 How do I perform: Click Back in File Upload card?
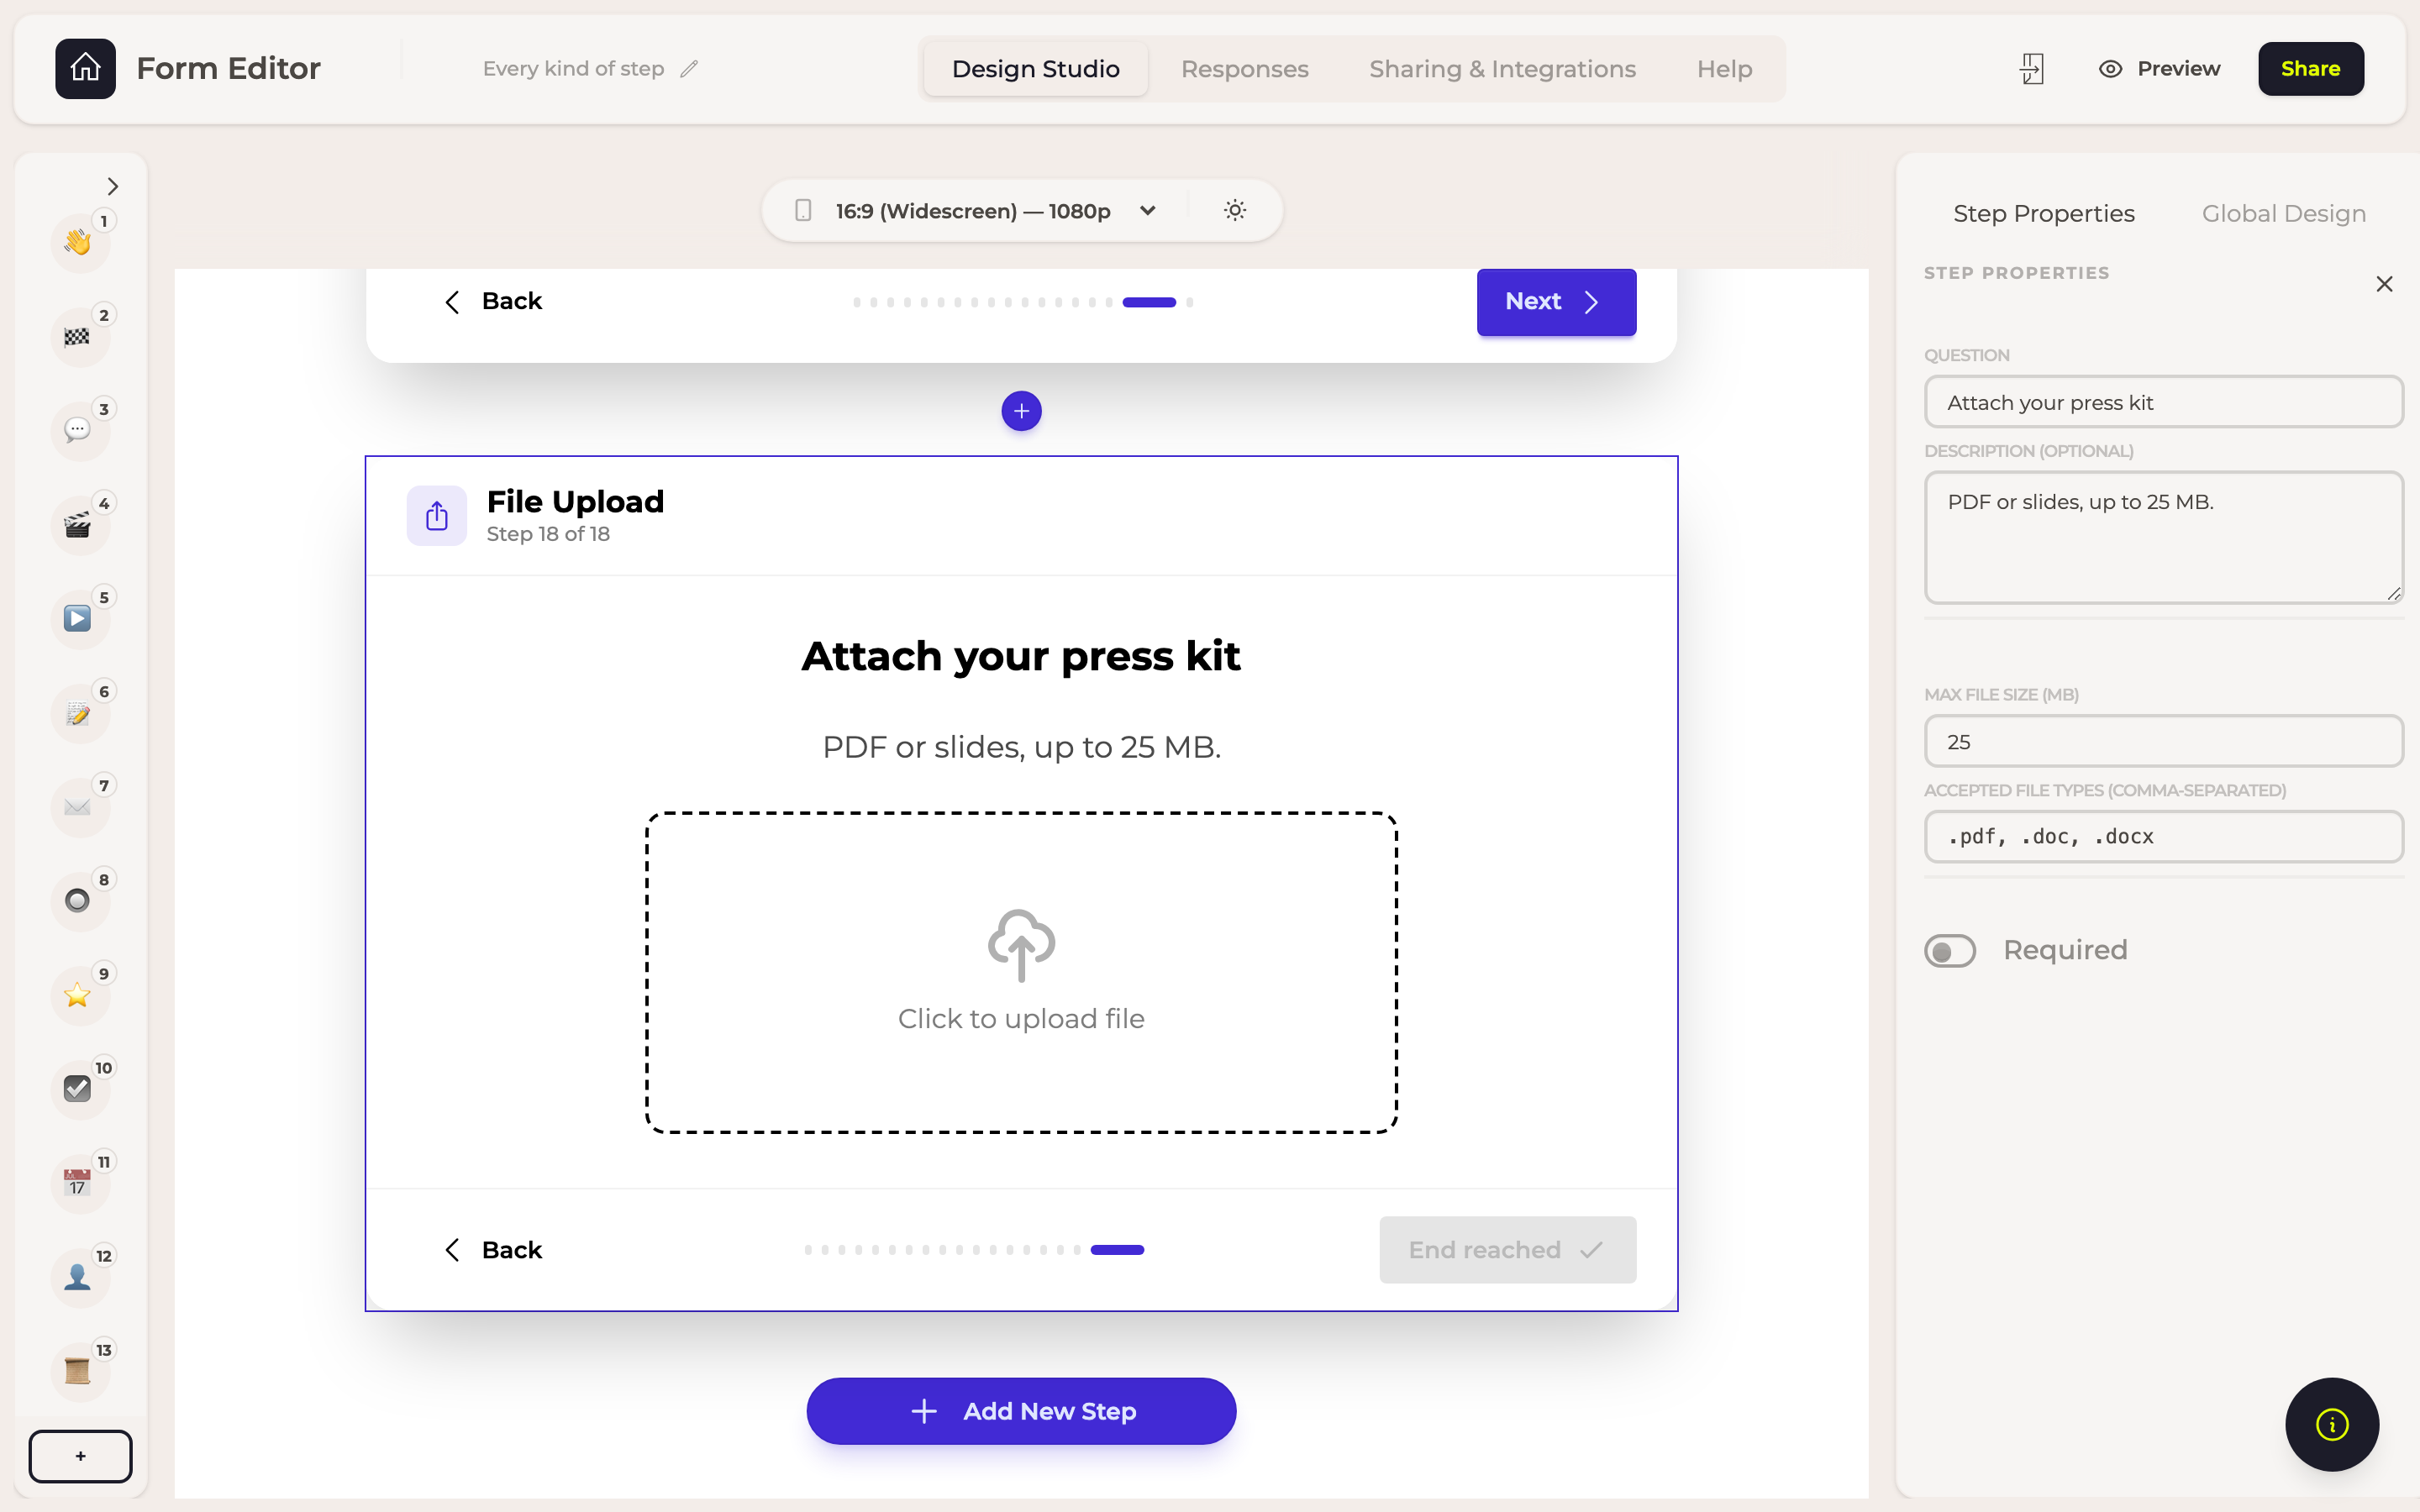493,1250
